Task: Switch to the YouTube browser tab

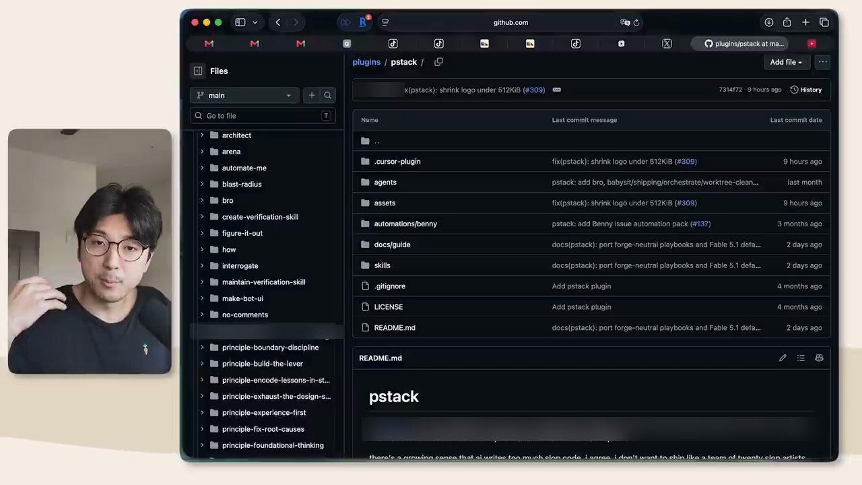Action: point(812,44)
